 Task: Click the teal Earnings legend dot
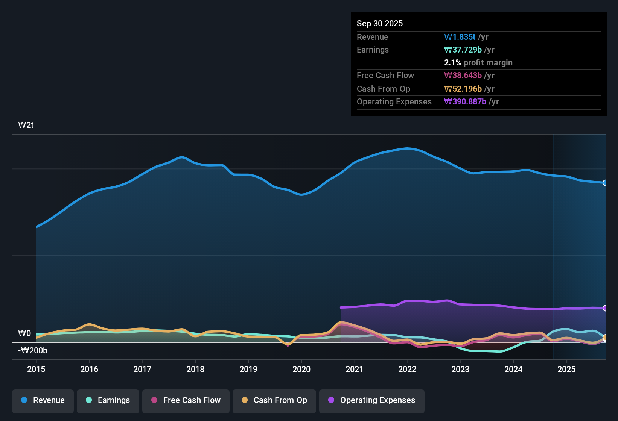tap(88, 400)
